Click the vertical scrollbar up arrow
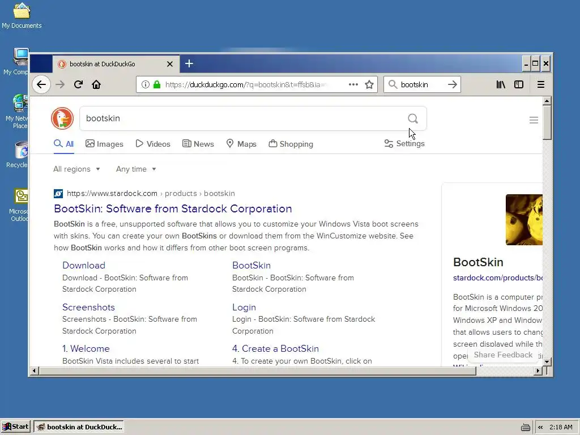This screenshot has width=580, height=435. click(x=547, y=101)
